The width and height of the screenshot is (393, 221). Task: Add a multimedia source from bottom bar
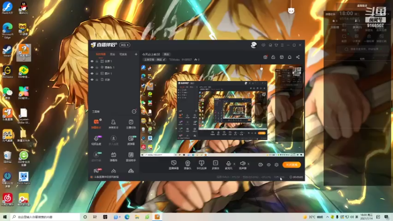pyautogui.click(x=215, y=165)
